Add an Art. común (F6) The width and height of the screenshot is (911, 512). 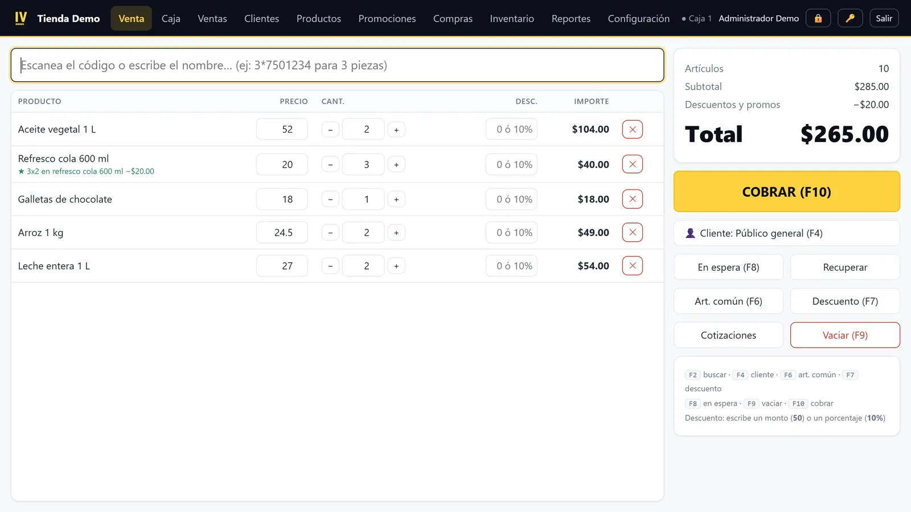click(x=729, y=302)
